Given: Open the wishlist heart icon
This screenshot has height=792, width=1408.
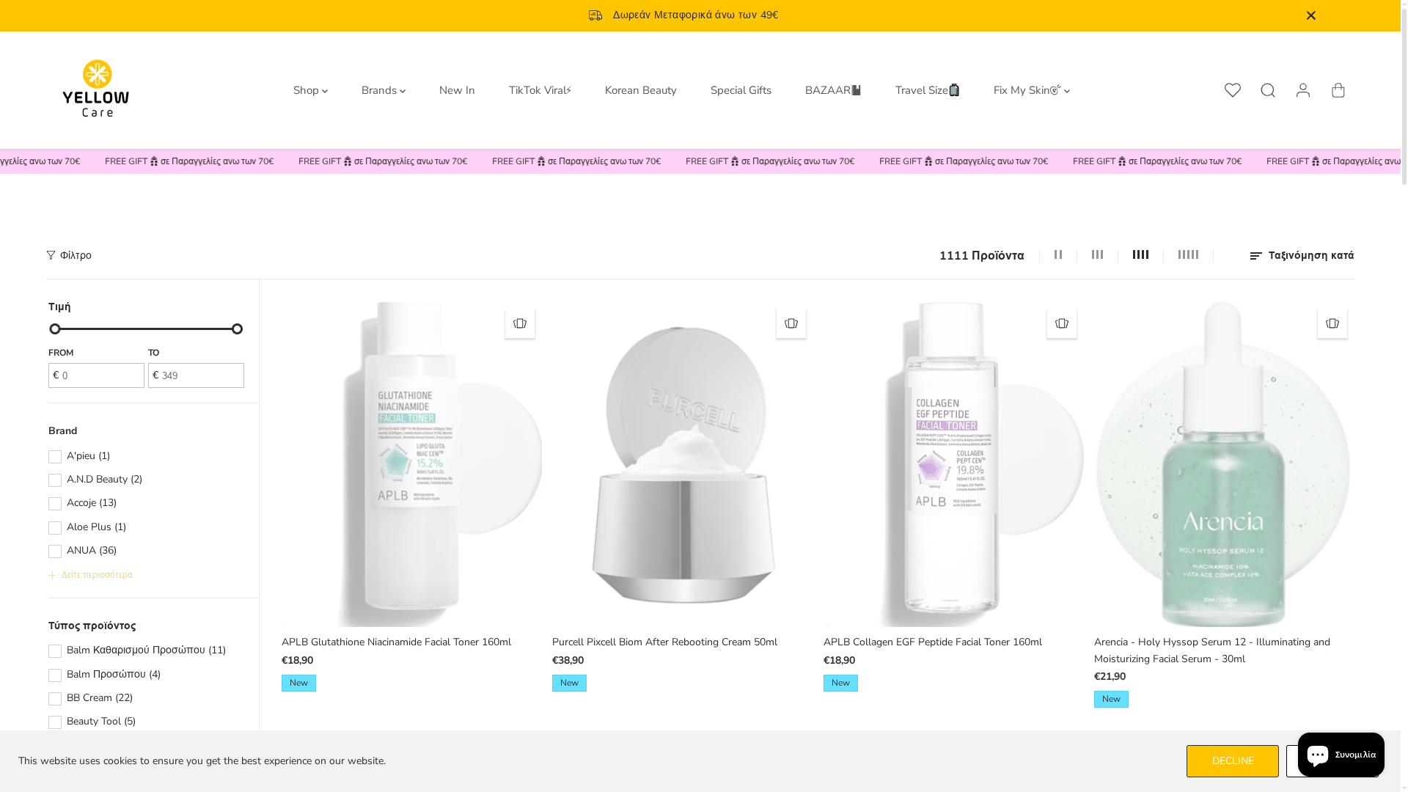Looking at the screenshot, I should [1233, 90].
